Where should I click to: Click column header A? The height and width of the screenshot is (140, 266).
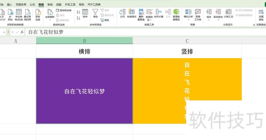(16, 41)
